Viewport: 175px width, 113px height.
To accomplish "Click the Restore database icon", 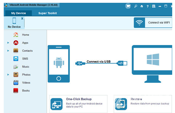I will 121,104.
